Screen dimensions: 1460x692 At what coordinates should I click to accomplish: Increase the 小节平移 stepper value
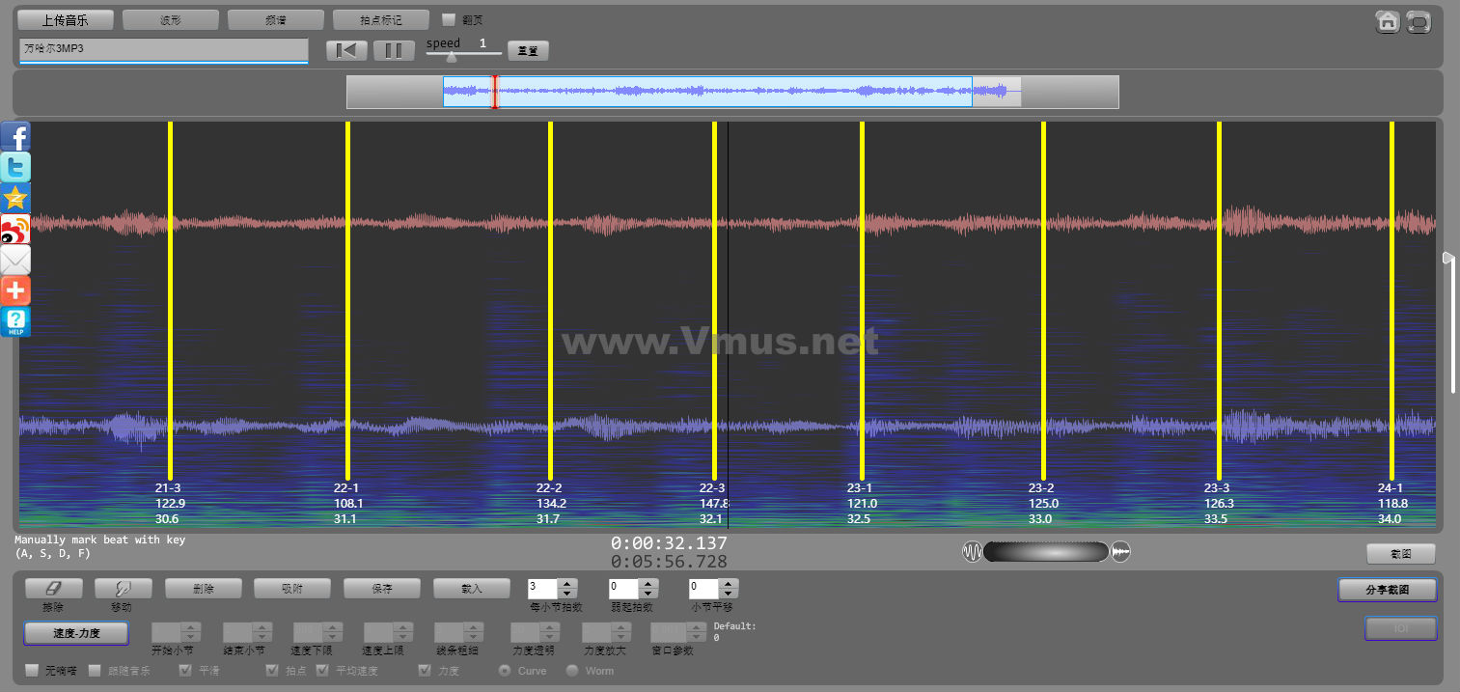[729, 583]
